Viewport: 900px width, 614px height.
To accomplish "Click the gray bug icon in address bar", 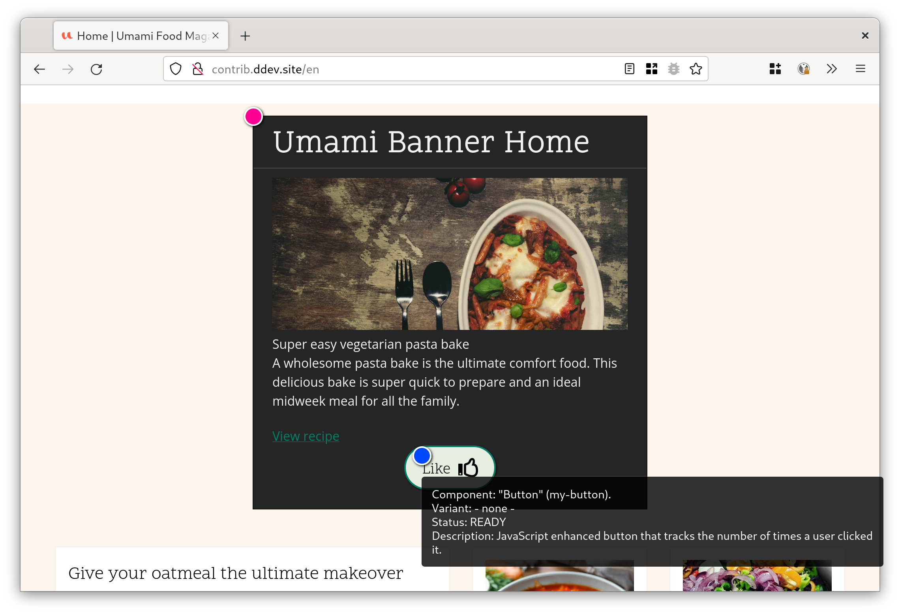I will pyautogui.click(x=674, y=69).
